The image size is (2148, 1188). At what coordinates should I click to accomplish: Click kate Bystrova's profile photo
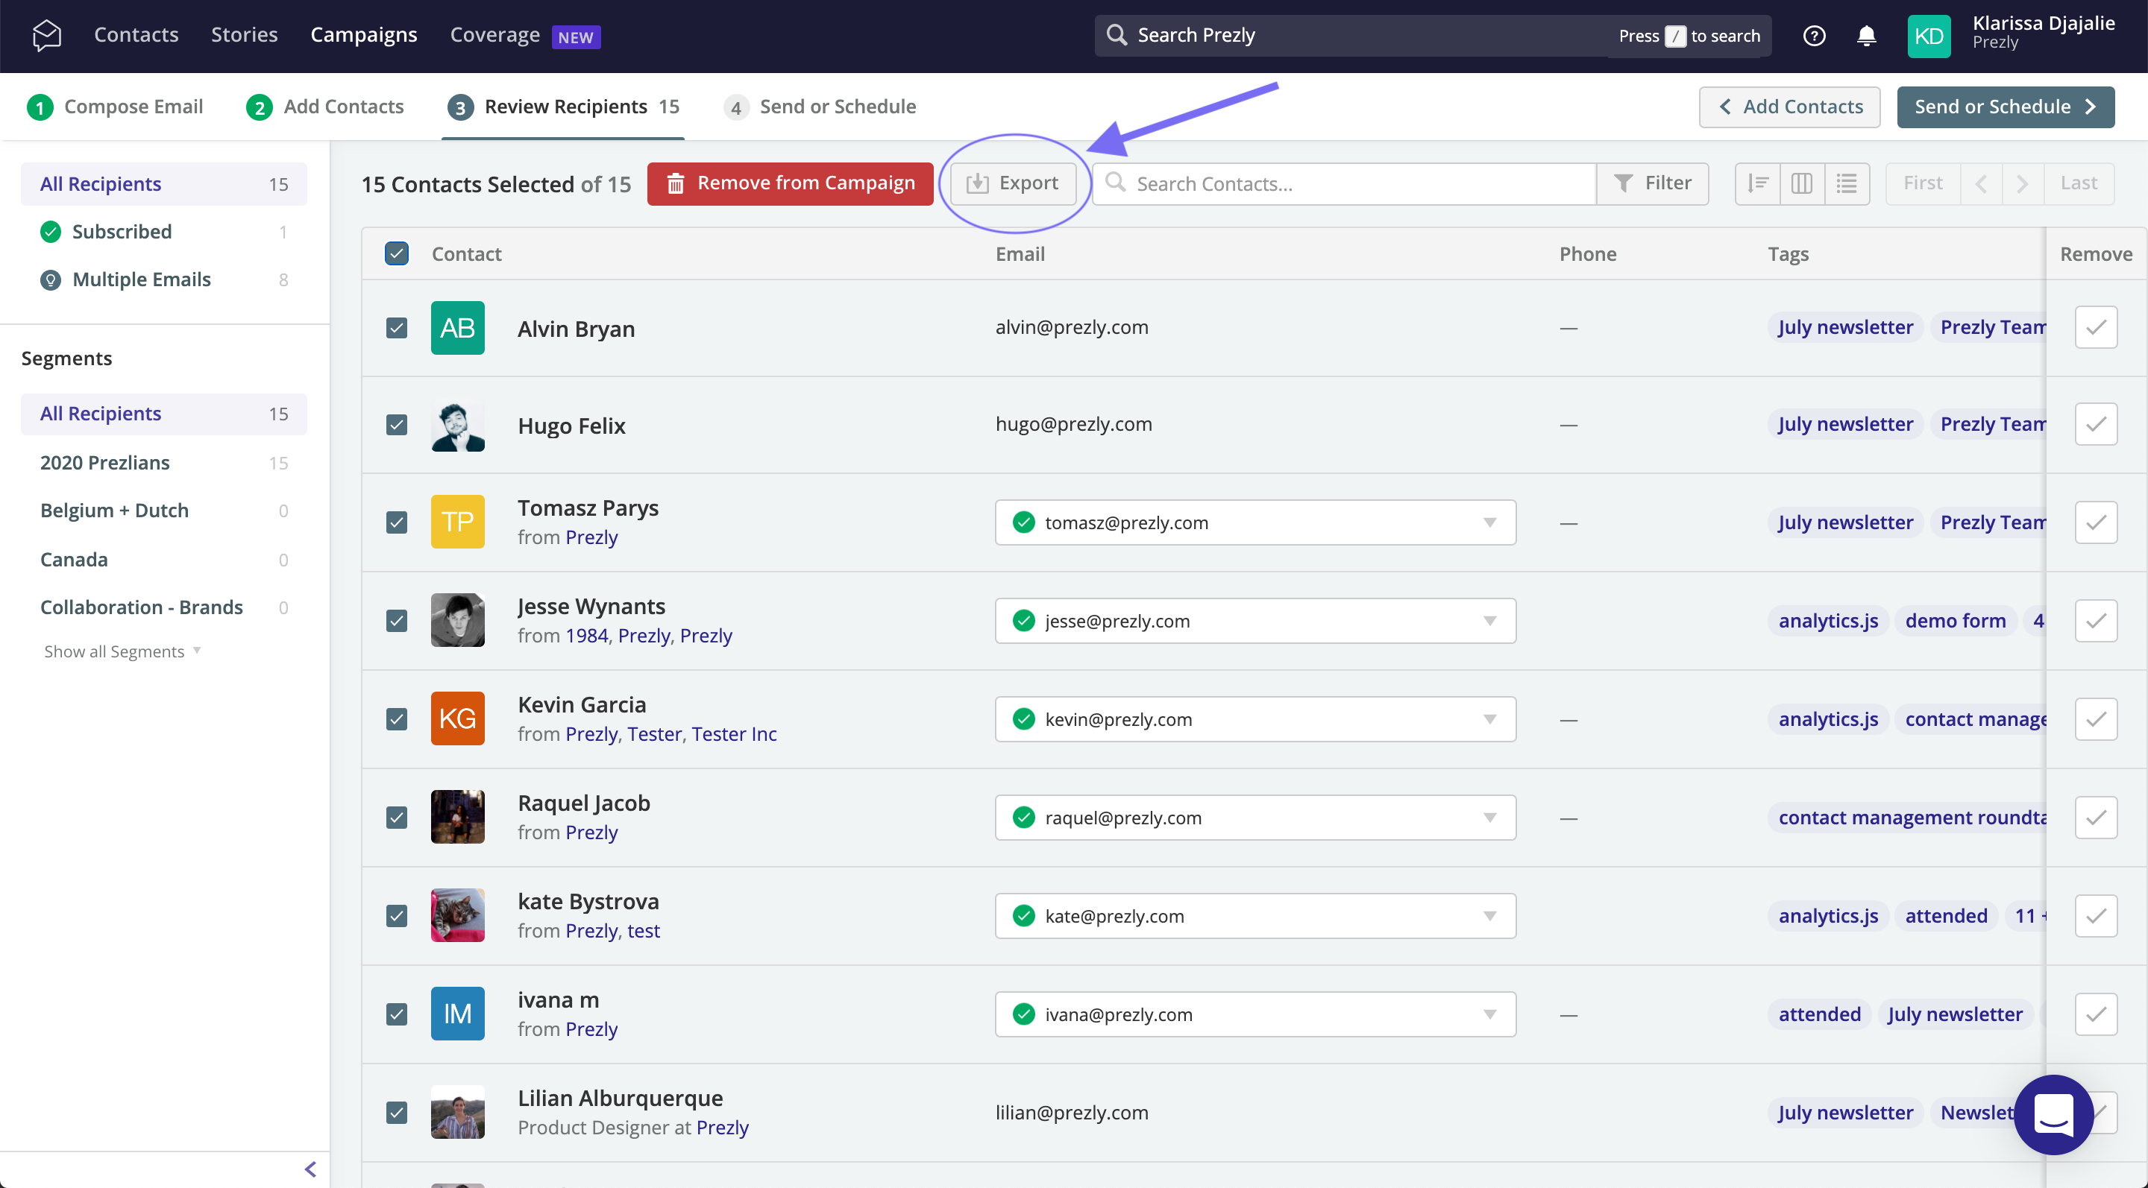tap(458, 915)
